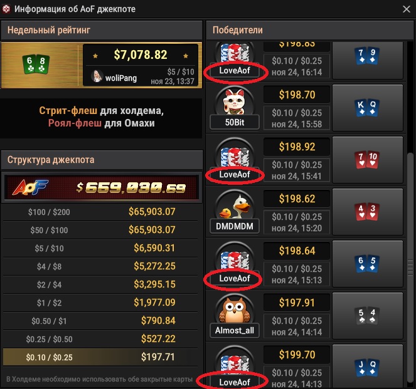Image resolution: width=416 pixels, height=389 pixels.
Task: Click the DMDMDM player name label
Action: 235,226
